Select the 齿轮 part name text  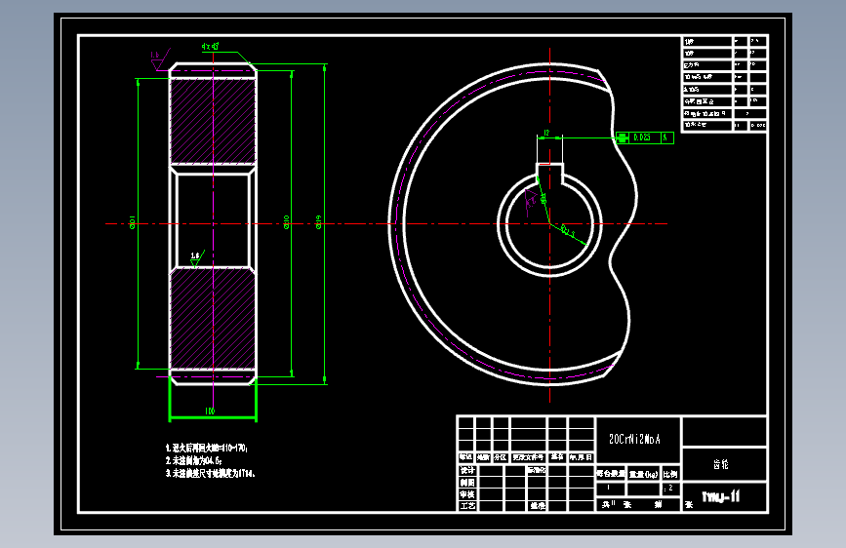coord(721,464)
